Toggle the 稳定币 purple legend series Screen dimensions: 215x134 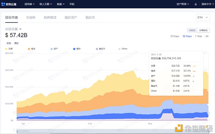tap(100, 49)
